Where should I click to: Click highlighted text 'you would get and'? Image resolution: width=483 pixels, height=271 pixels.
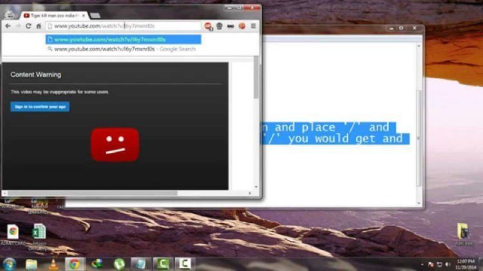345,139
